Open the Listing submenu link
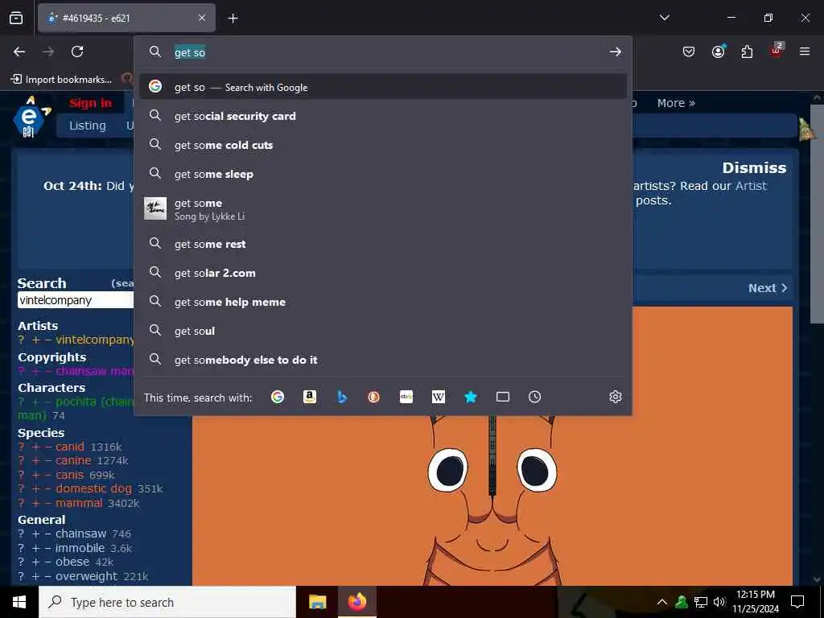The image size is (824, 618). point(87,126)
